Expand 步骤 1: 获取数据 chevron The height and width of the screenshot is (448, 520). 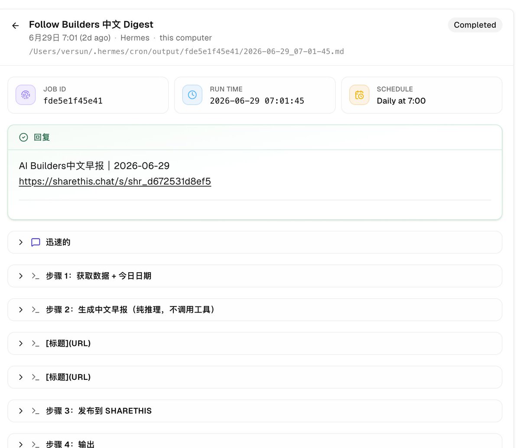coord(21,276)
